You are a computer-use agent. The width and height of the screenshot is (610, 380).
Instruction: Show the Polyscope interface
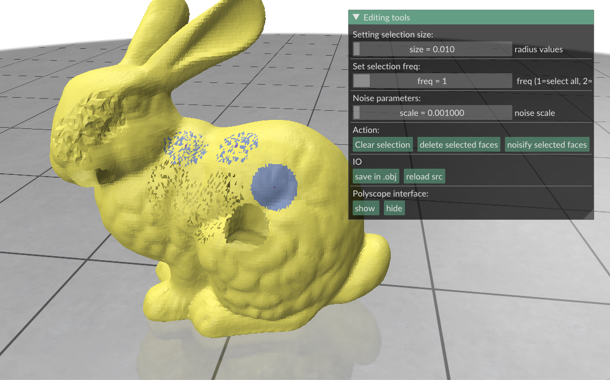coord(365,208)
